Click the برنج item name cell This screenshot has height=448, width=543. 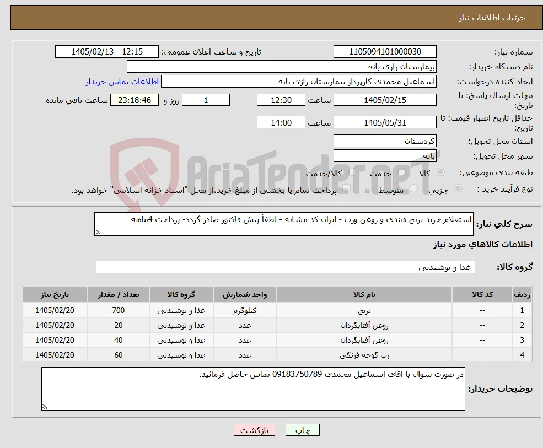364,311
